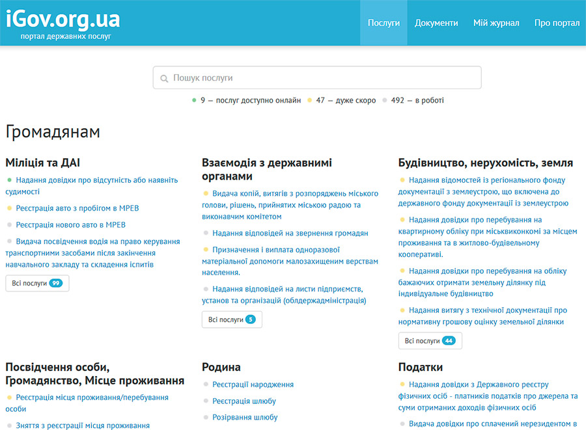Show all 44 Будівництво, нерухомість services
This screenshot has width=586, height=430.
(430, 341)
